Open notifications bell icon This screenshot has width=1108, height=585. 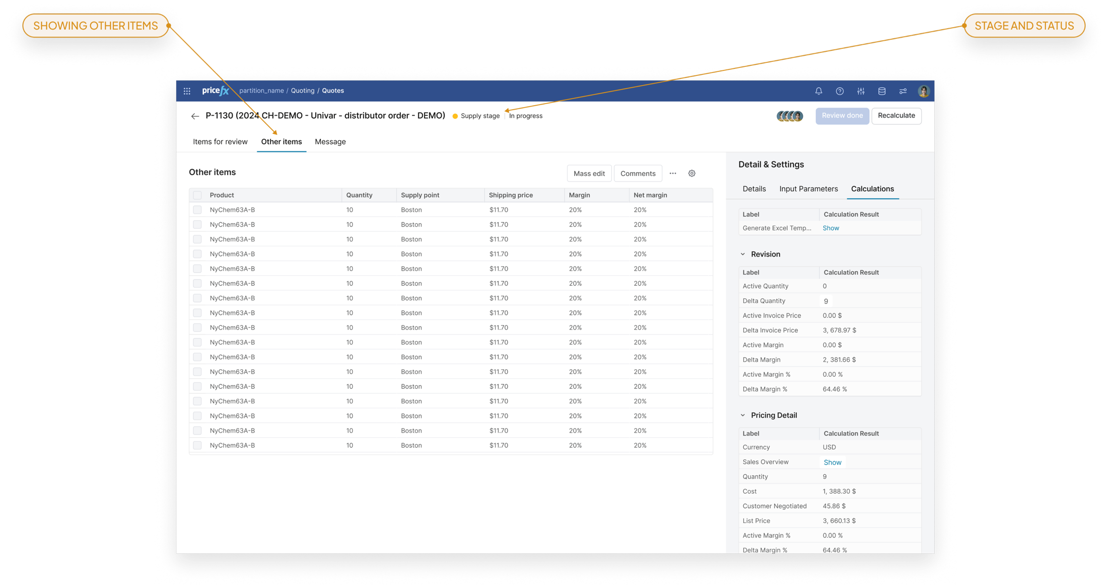tap(818, 91)
